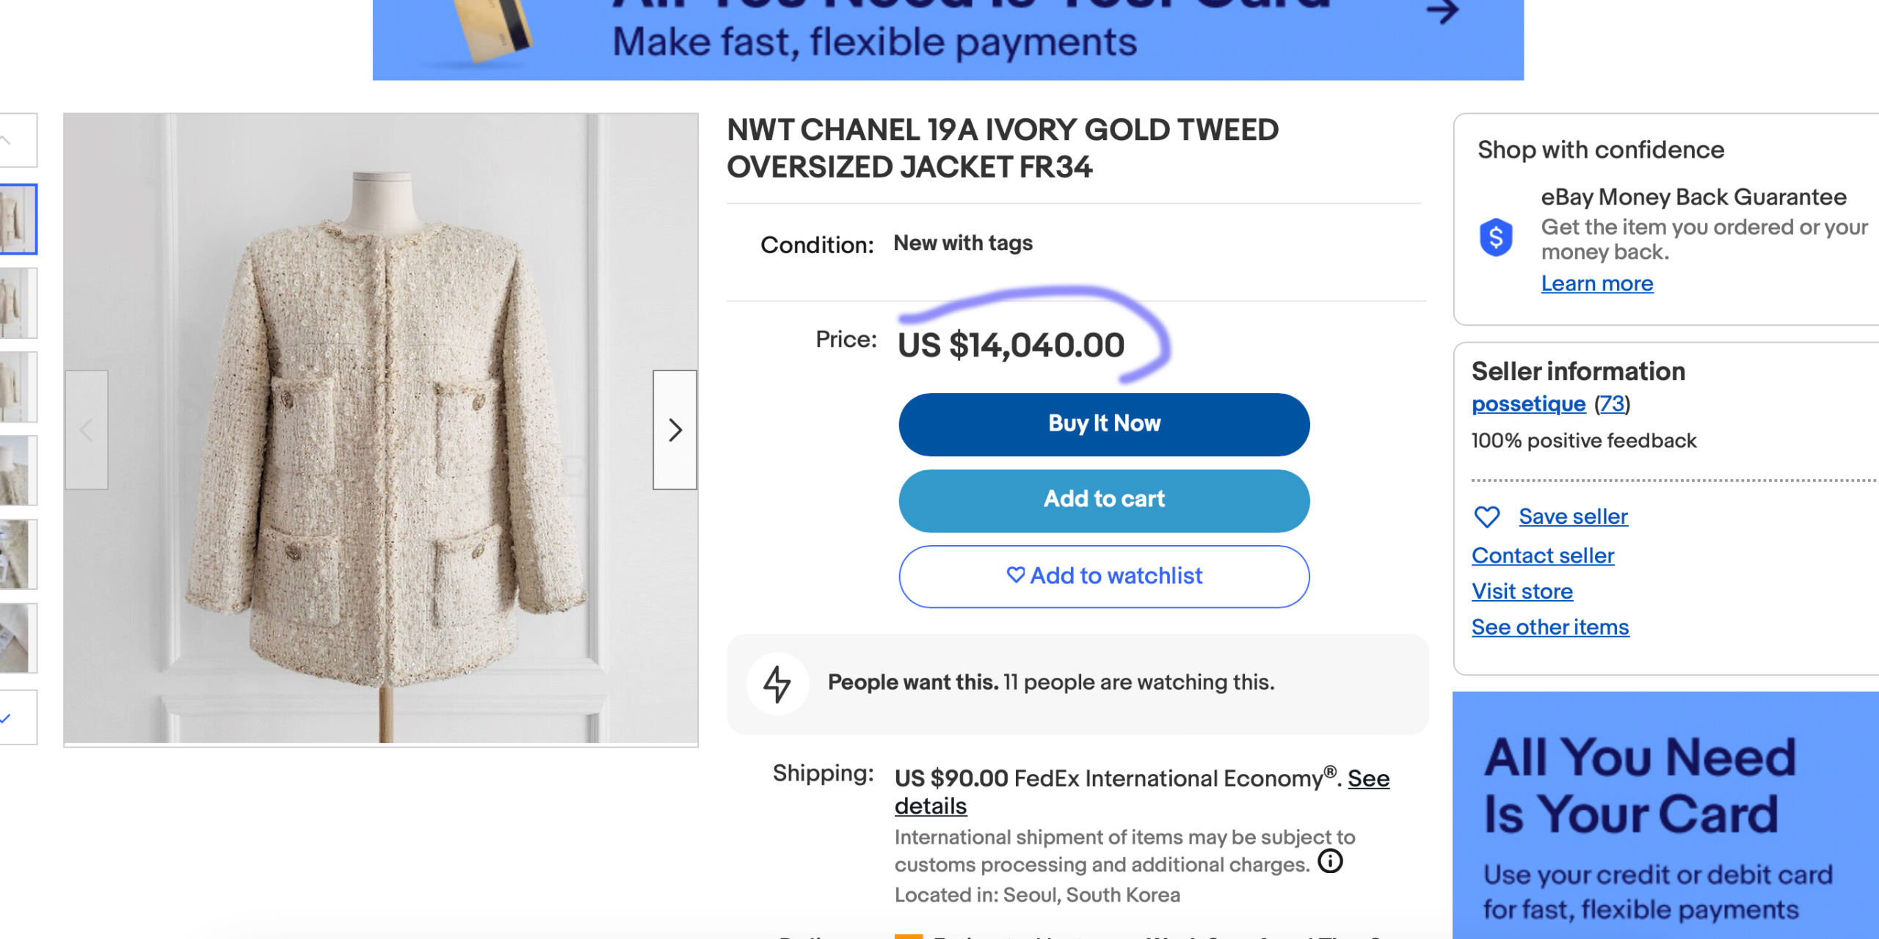
Task: Click the customs charges info icon
Action: [1330, 861]
